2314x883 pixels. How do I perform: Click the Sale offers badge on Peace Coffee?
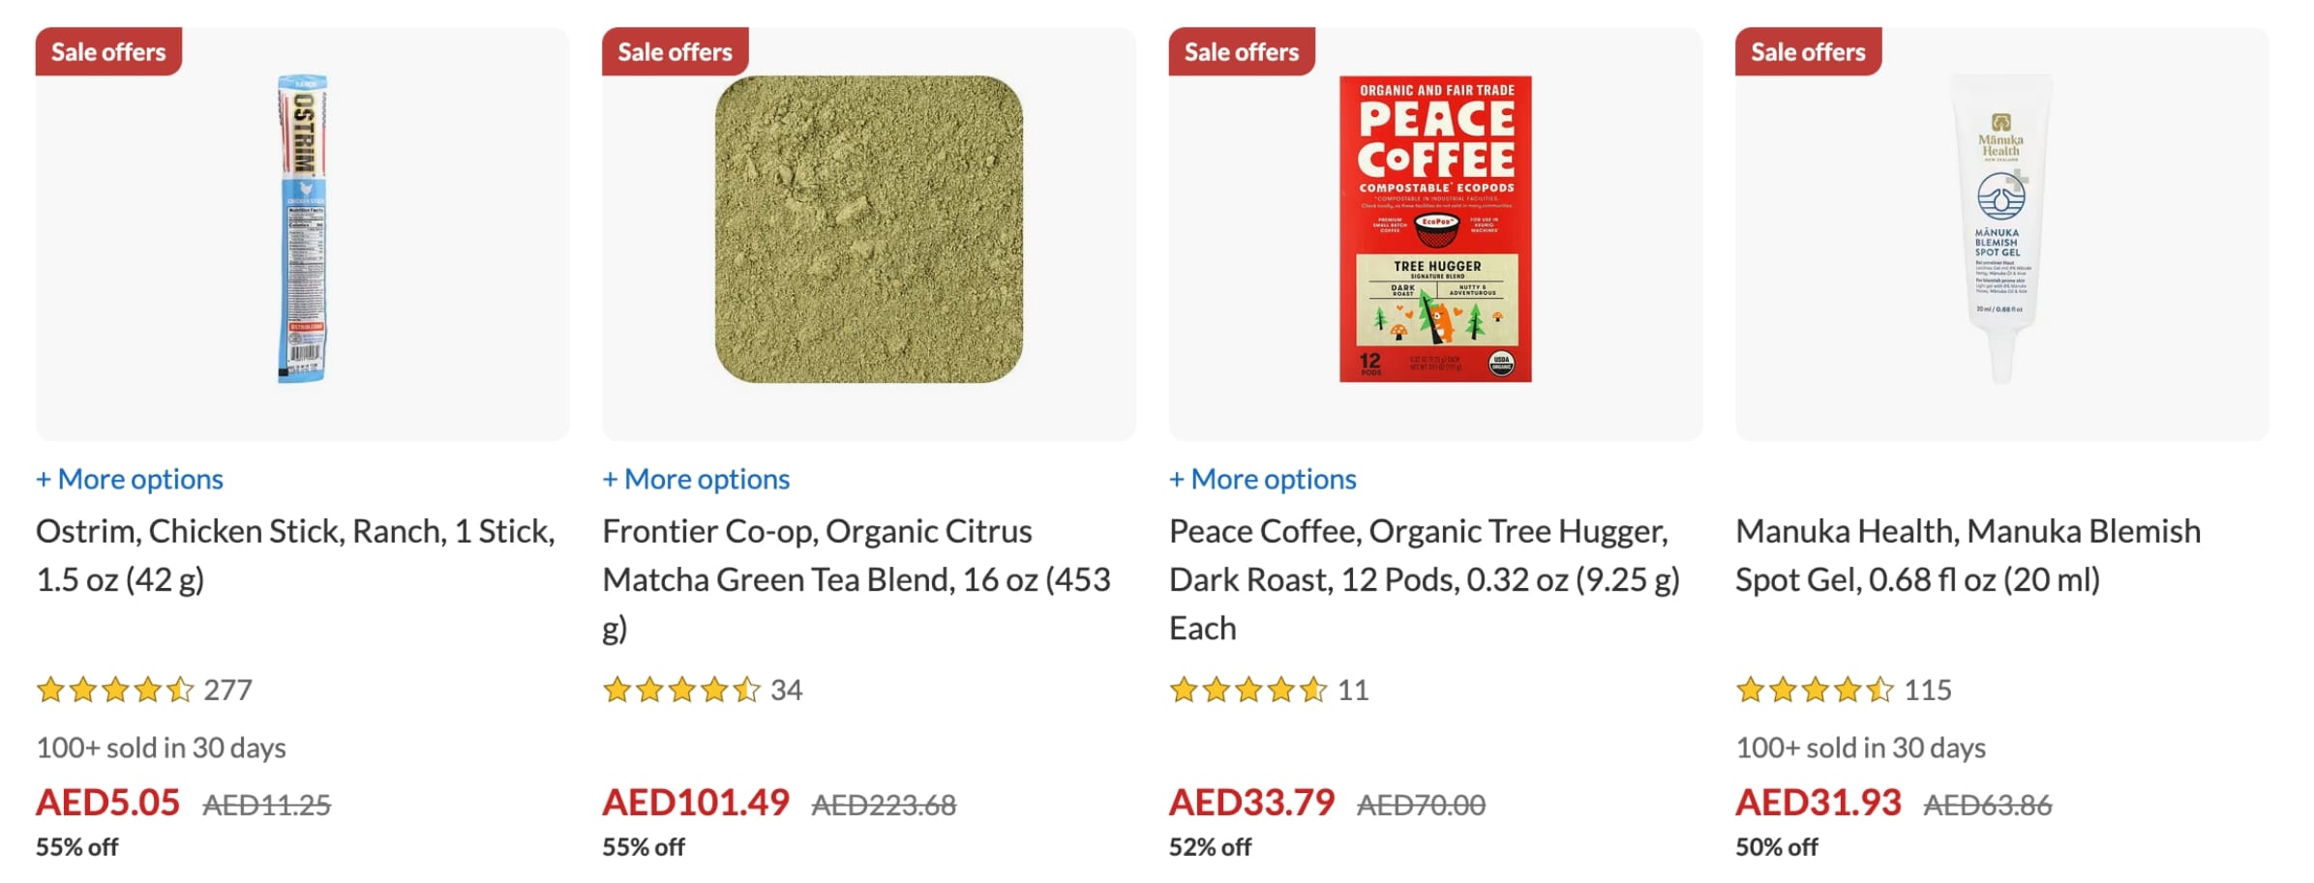pos(1242,52)
